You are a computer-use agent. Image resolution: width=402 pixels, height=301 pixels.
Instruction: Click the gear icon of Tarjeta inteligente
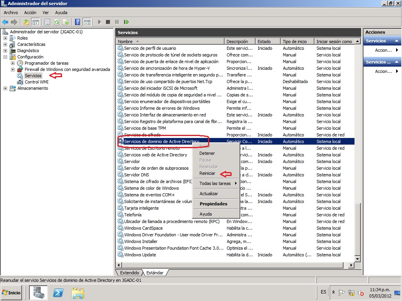click(x=120, y=208)
